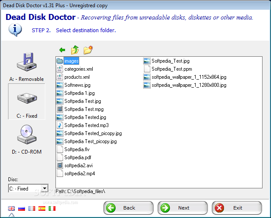Click the images folder icon
Screen dimensions: 271x218
pos(60,61)
